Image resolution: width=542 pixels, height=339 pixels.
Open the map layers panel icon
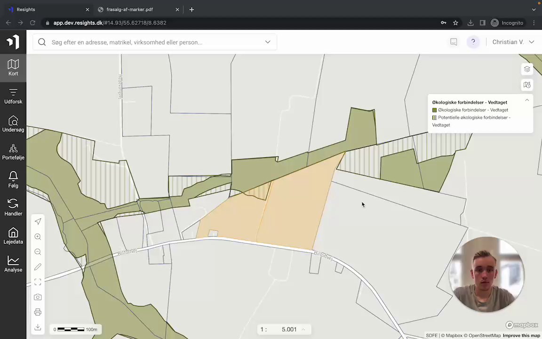527,69
